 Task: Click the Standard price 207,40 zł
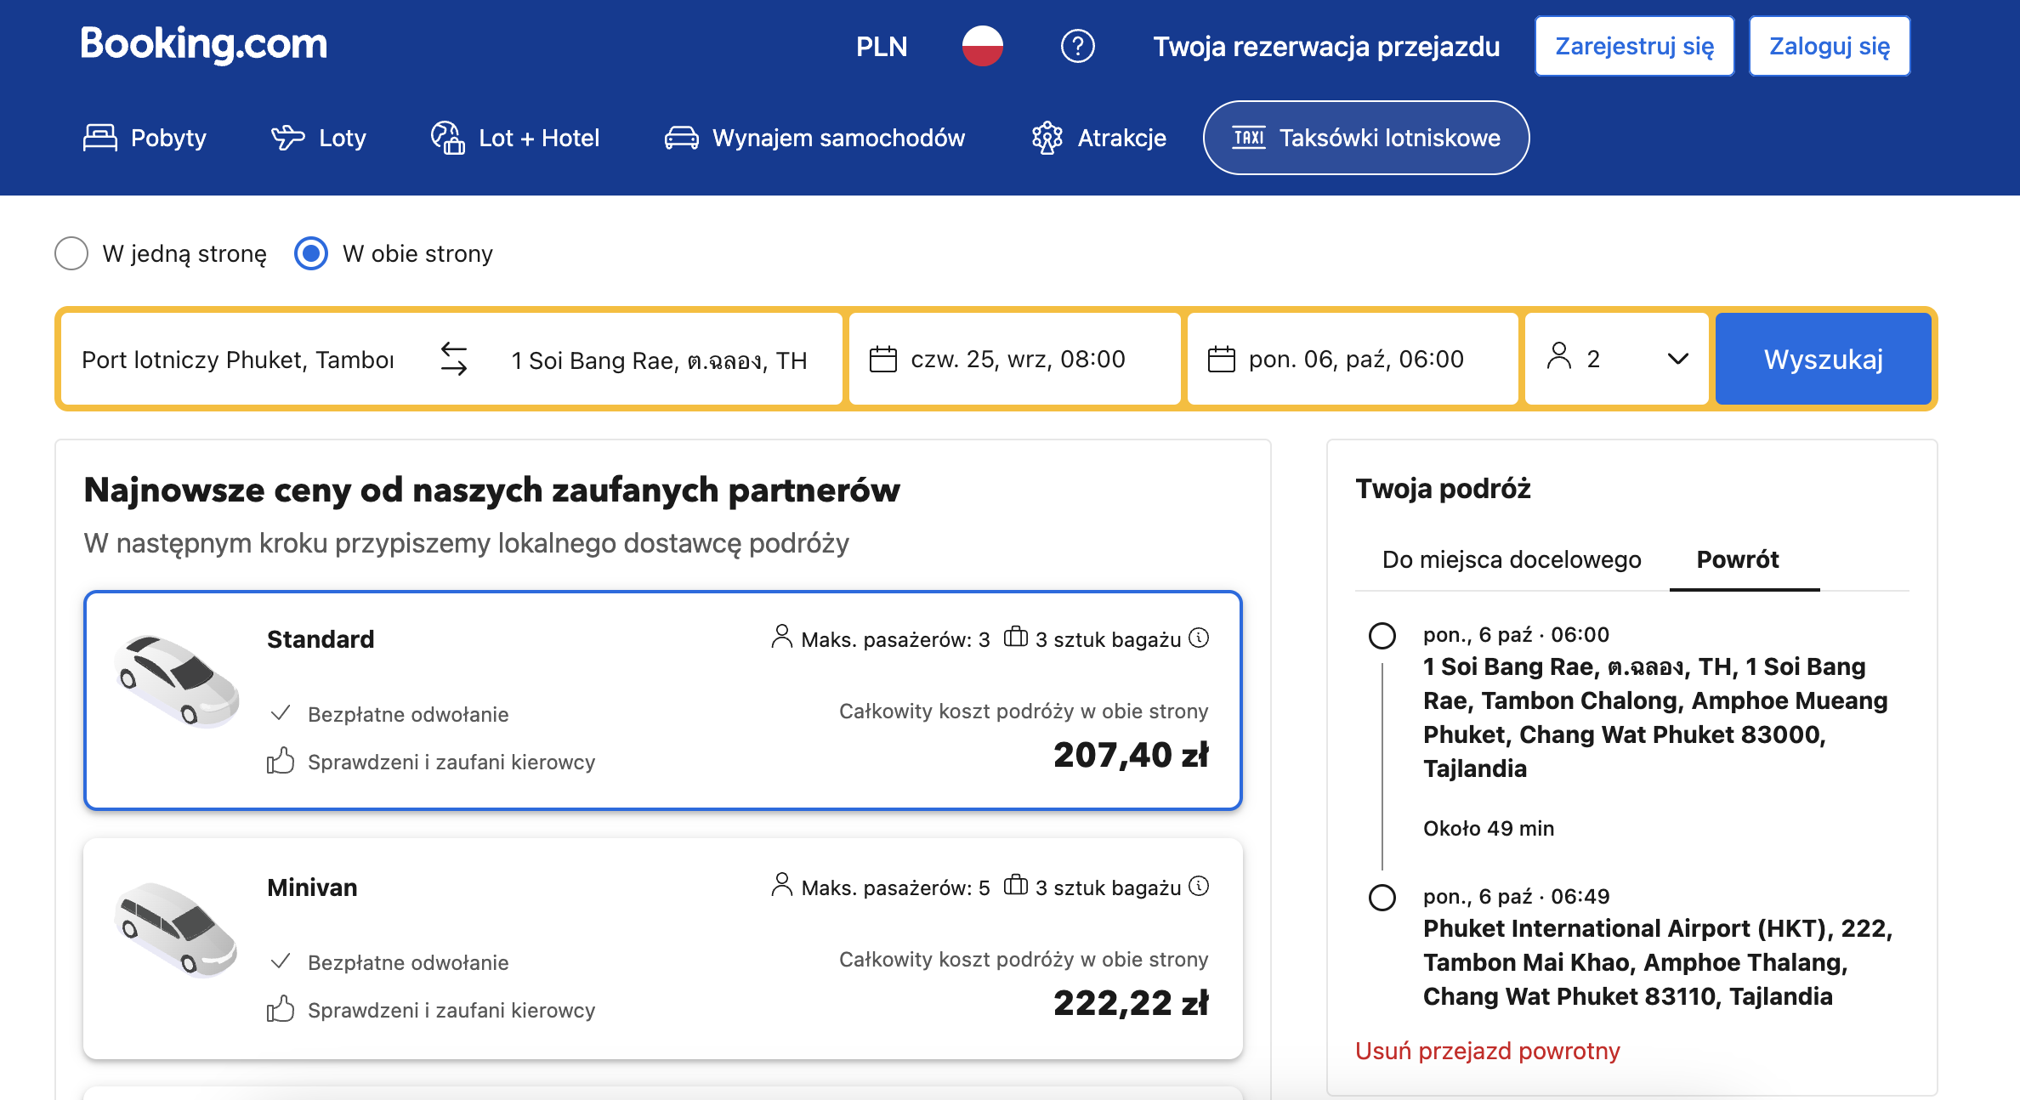pyautogui.click(x=1131, y=755)
